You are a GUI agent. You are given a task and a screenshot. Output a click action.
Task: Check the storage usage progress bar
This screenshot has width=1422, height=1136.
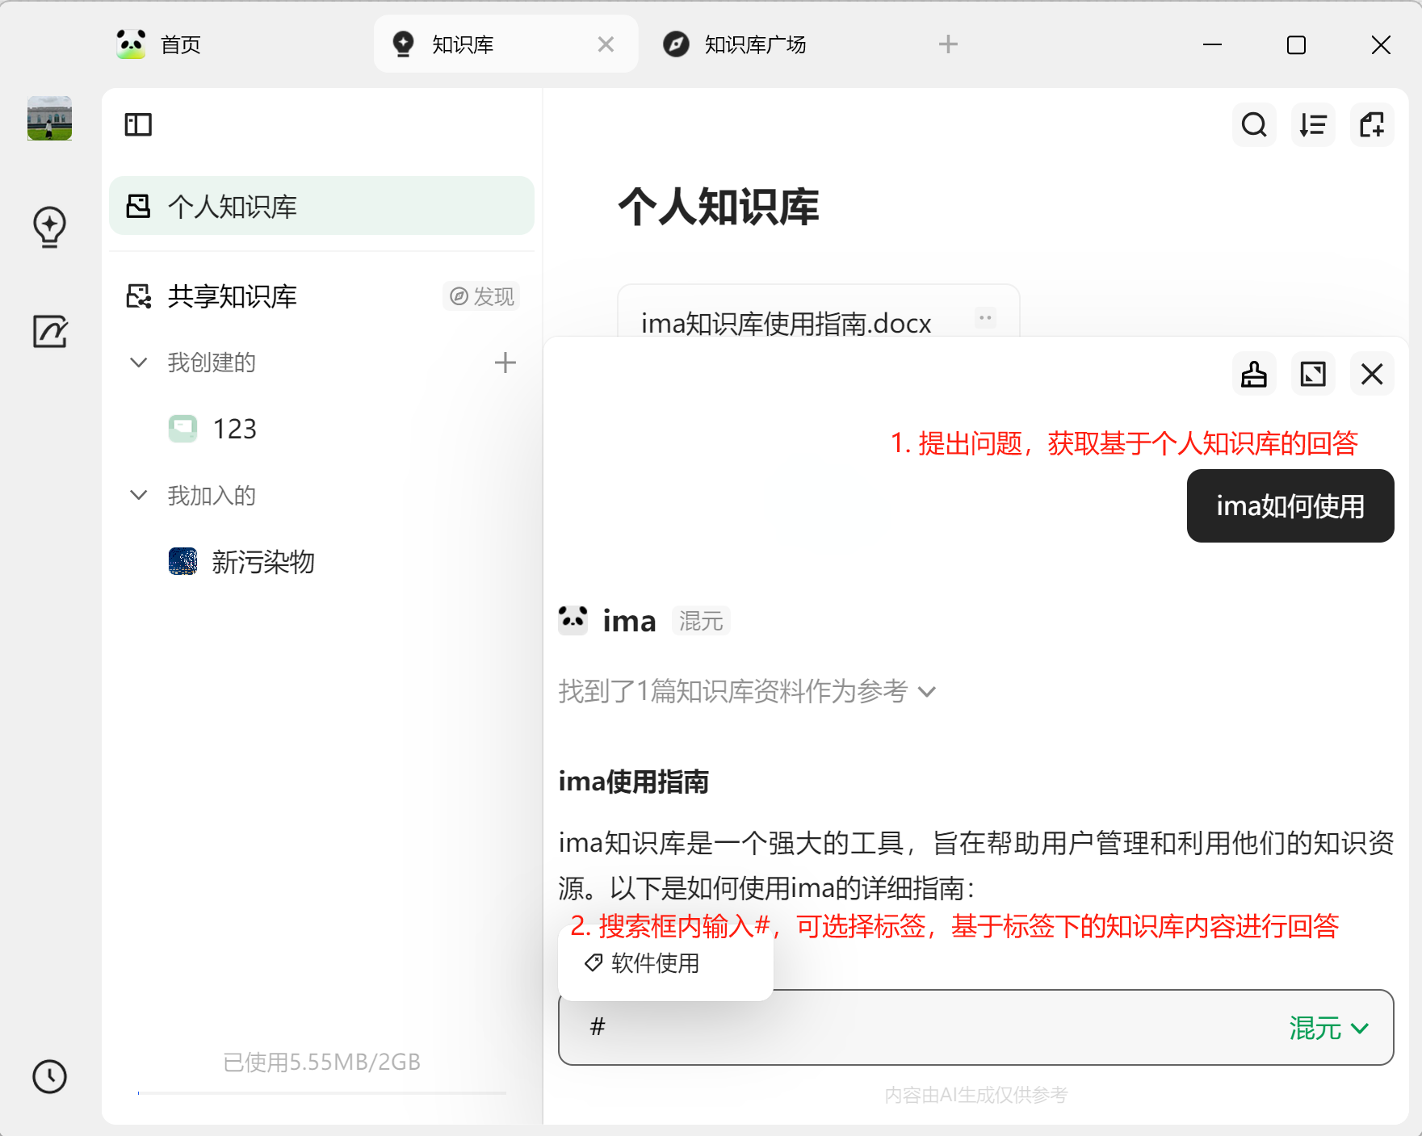point(321,1092)
